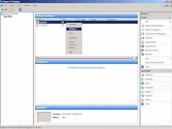Viewport: 172px width, 129px height.
Task: Click the blue Help toolbar icon
Action: [x=20, y=9]
